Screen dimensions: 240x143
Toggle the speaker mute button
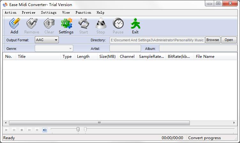45,130
